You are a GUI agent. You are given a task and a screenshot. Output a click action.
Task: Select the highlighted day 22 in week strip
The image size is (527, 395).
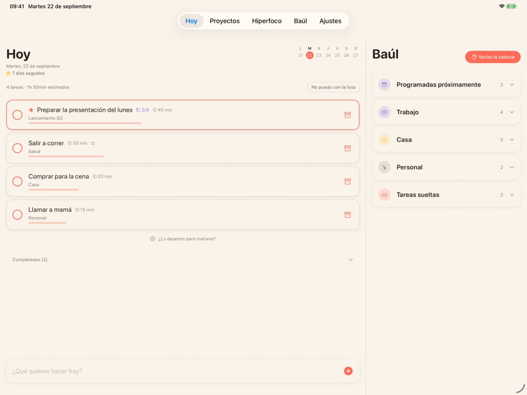click(x=310, y=56)
